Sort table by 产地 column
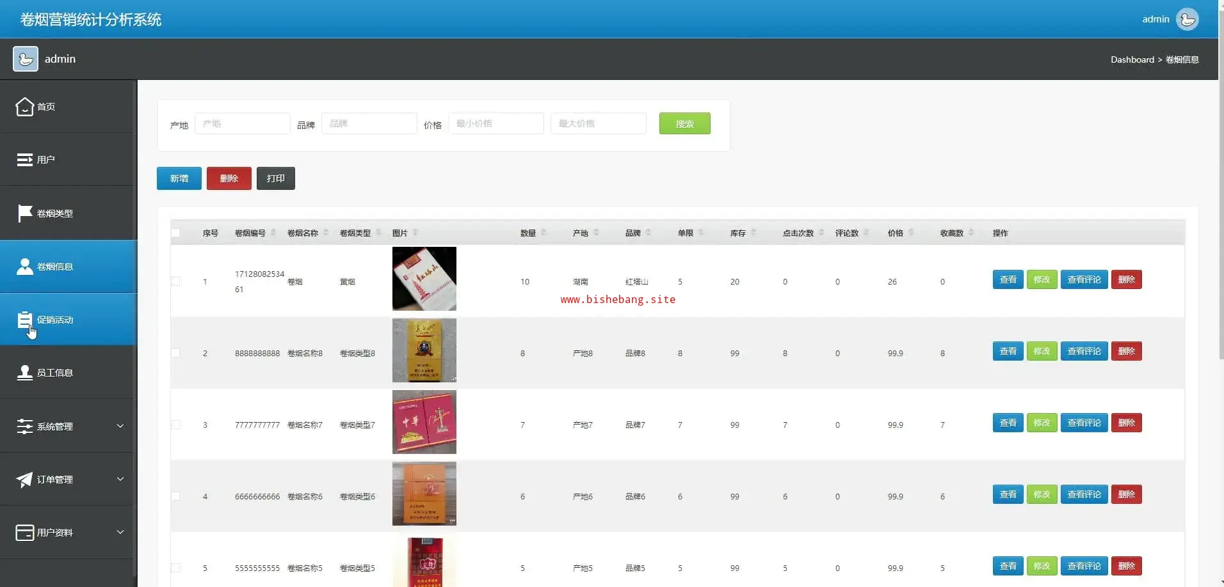This screenshot has height=587, width=1224. pos(596,233)
